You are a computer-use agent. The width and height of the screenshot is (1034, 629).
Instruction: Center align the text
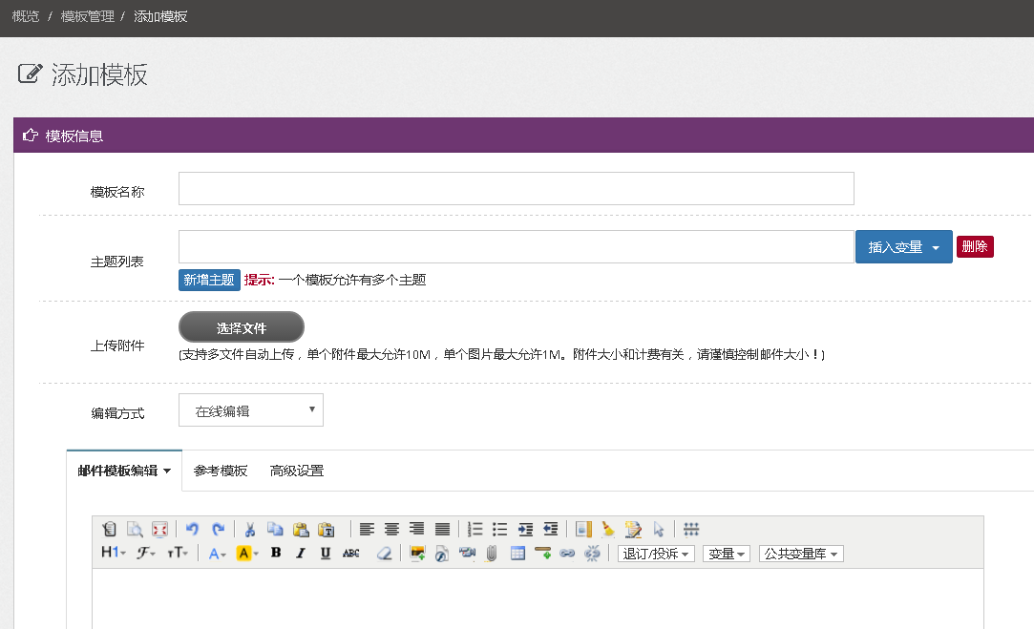click(x=392, y=529)
